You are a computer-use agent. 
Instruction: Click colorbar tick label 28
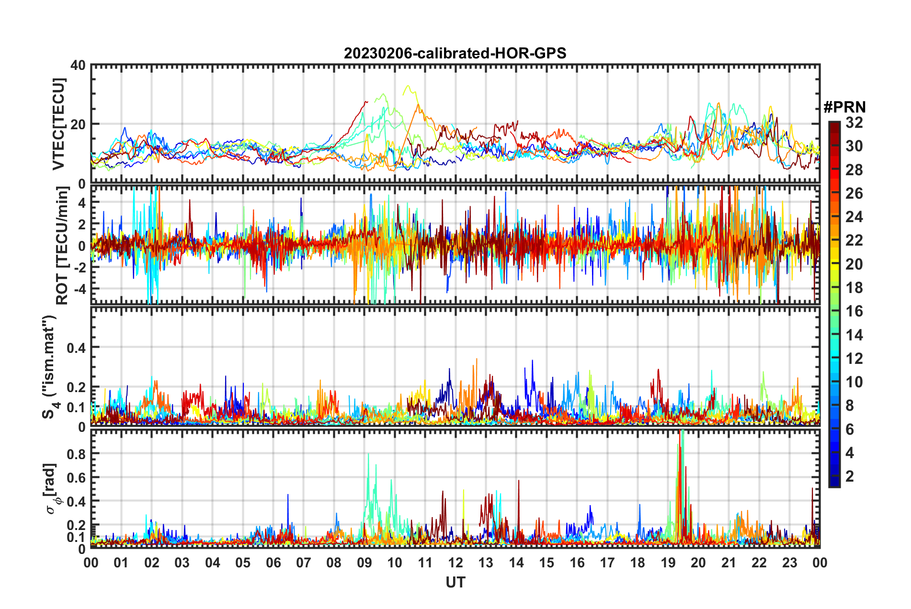[854, 170]
